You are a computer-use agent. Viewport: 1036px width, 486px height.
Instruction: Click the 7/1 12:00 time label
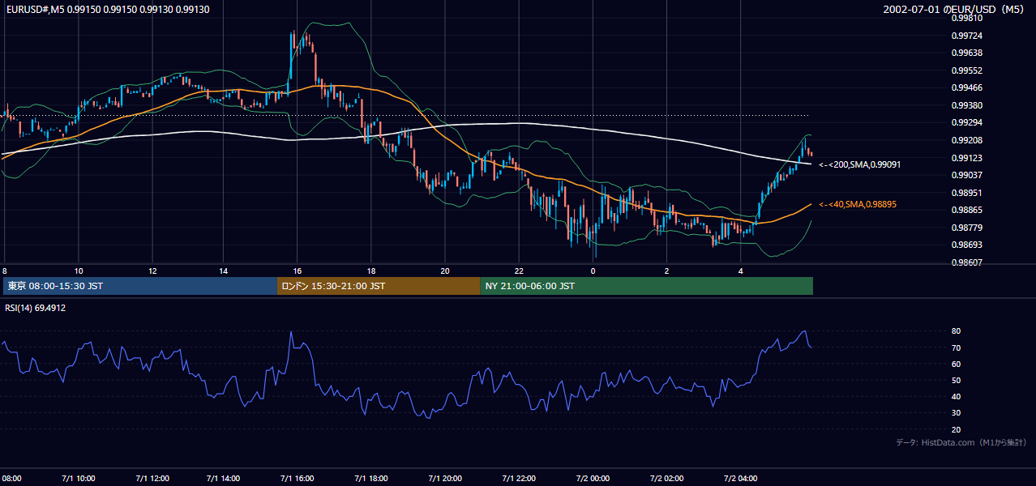[x=152, y=478]
